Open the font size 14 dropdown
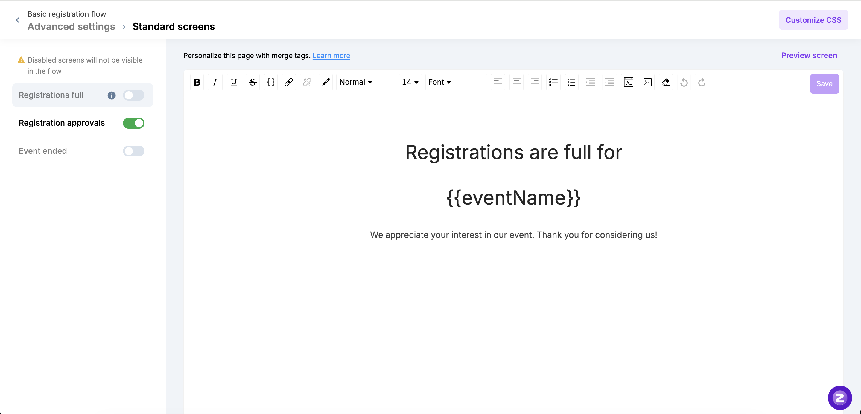 click(x=410, y=82)
